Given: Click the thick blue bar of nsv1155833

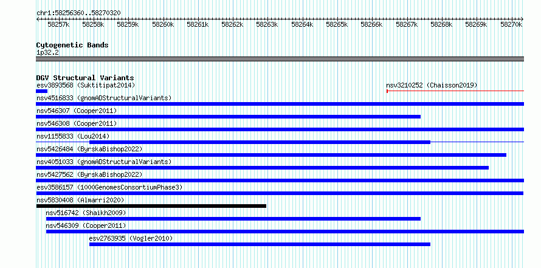Looking at the screenshot, I should click(260, 142).
